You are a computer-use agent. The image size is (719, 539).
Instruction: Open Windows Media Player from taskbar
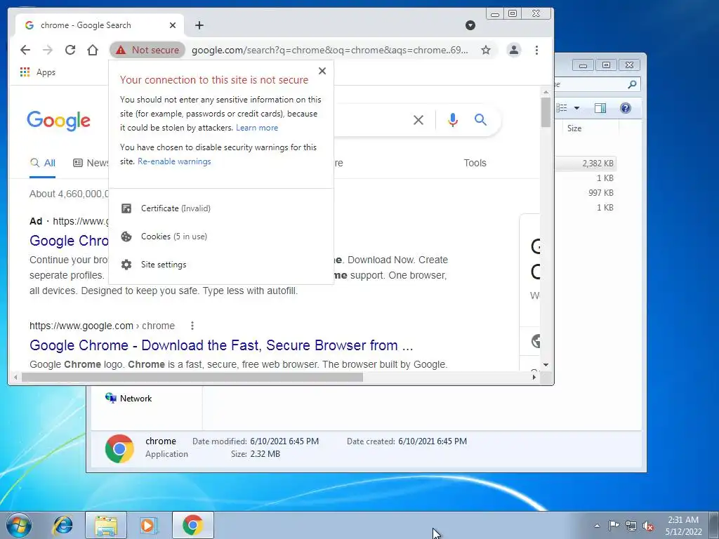point(149,525)
